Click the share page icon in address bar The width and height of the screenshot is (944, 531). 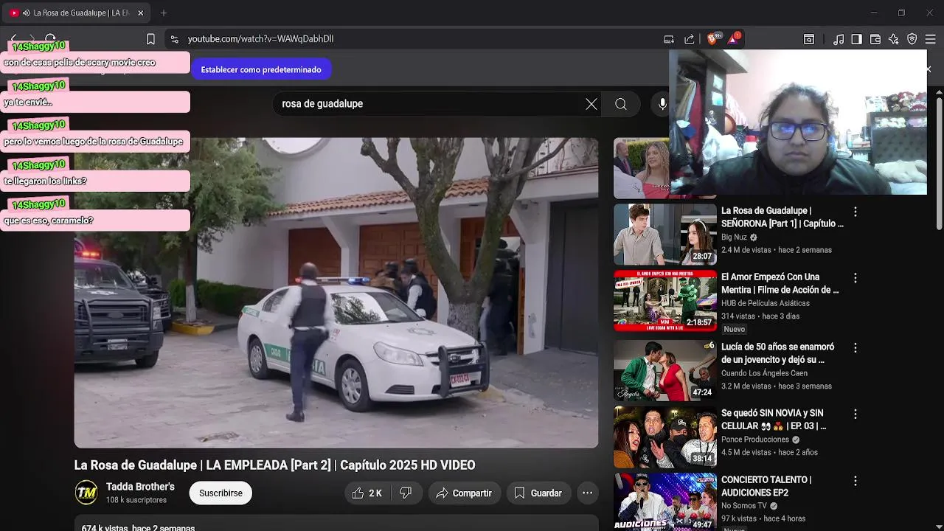pyautogui.click(x=690, y=39)
